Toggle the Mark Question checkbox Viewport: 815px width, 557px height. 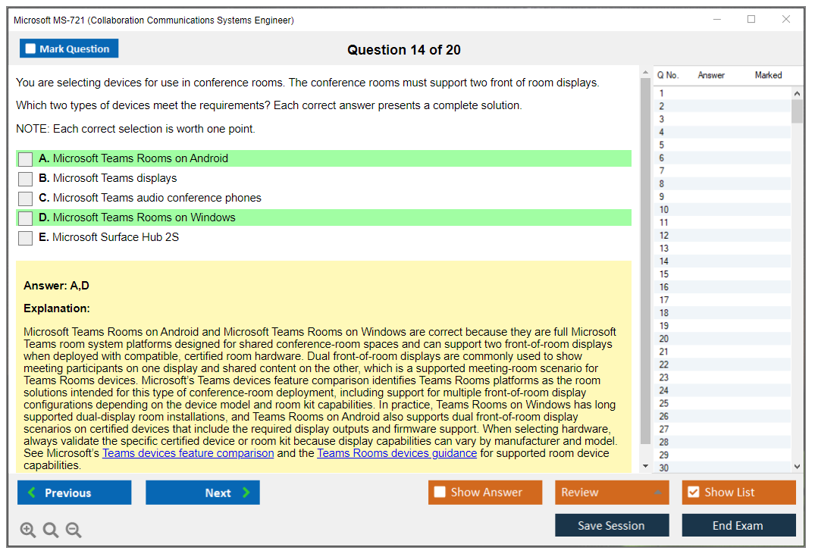pos(30,49)
